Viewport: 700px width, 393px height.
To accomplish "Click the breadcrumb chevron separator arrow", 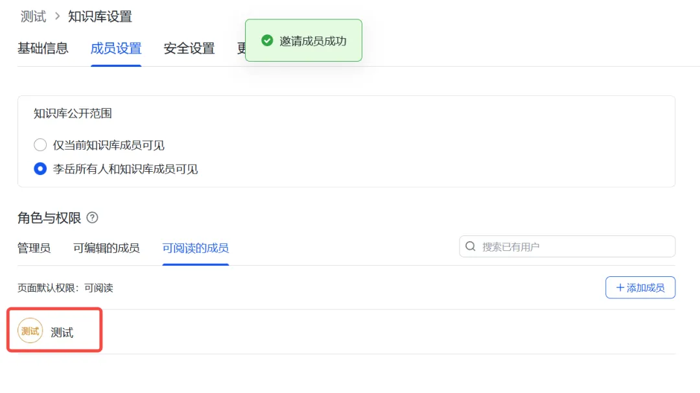I will pyautogui.click(x=57, y=17).
